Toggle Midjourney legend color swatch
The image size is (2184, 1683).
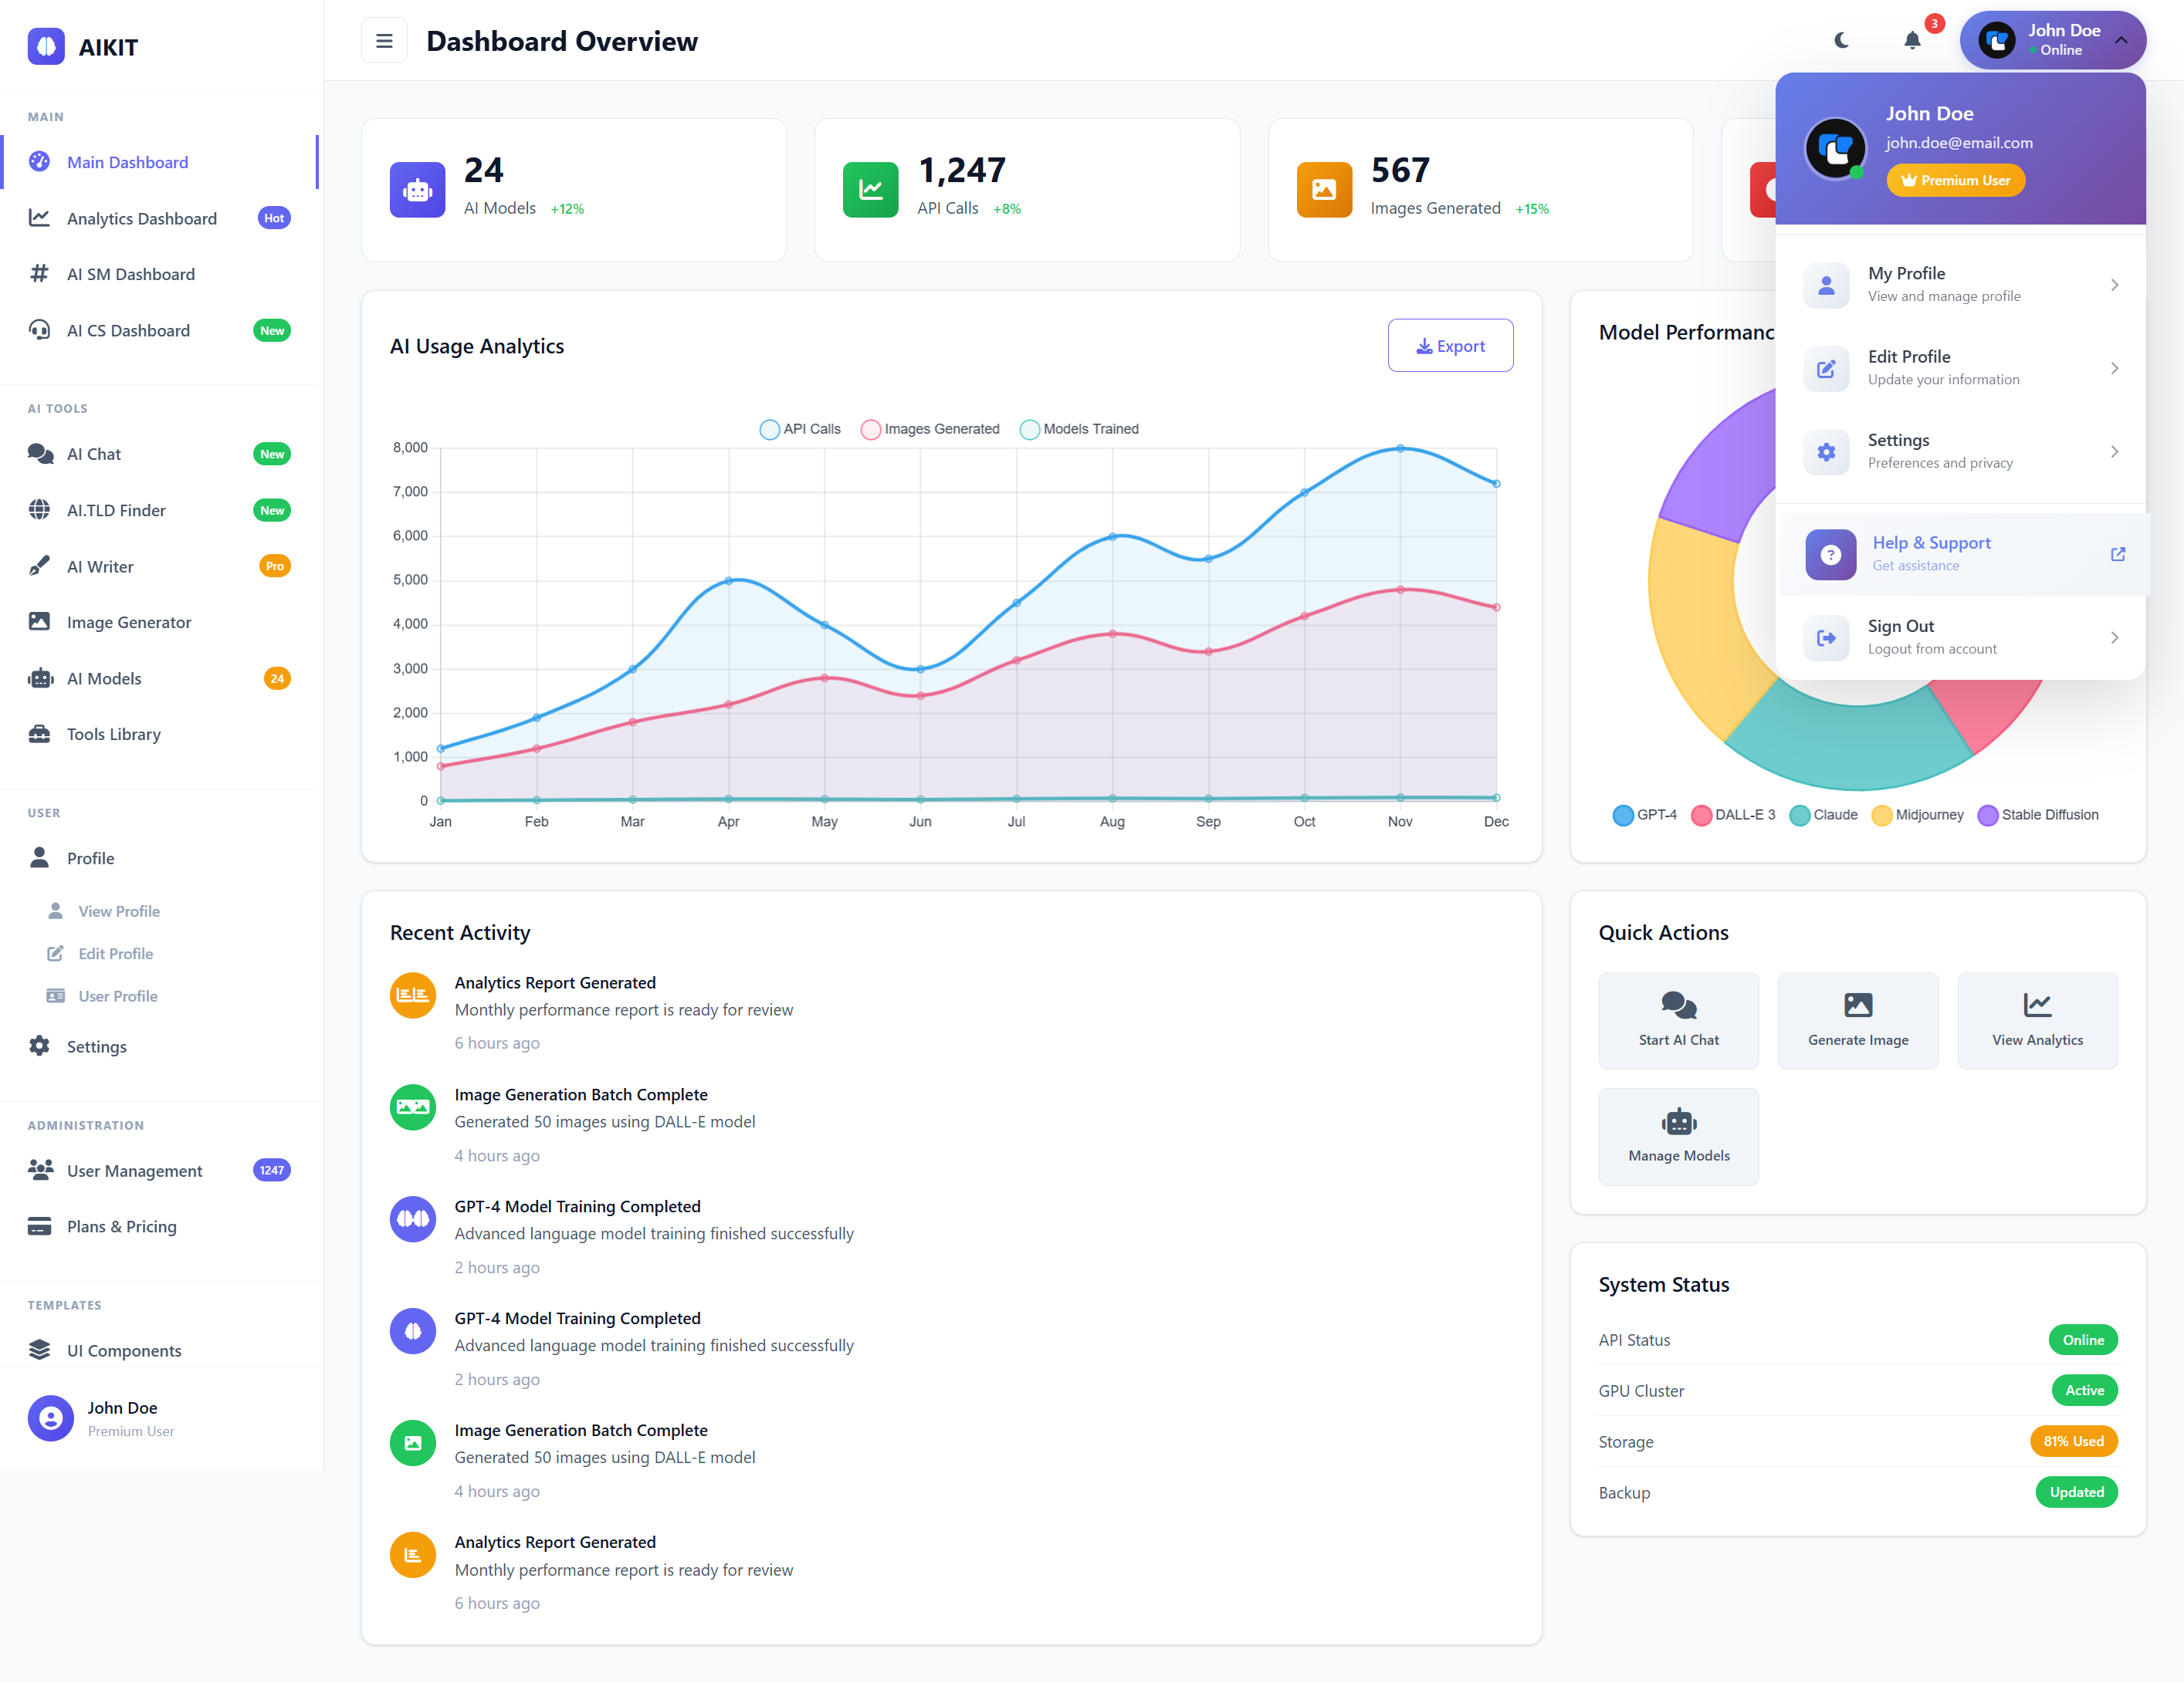[x=1881, y=816]
